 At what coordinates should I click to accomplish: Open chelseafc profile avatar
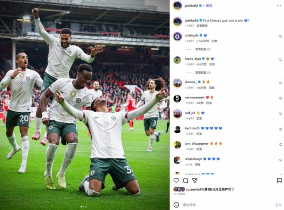pyautogui.click(x=177, y=37)
